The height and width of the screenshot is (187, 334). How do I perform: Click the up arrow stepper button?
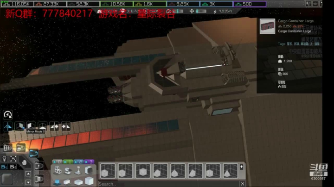pos(28,174)
